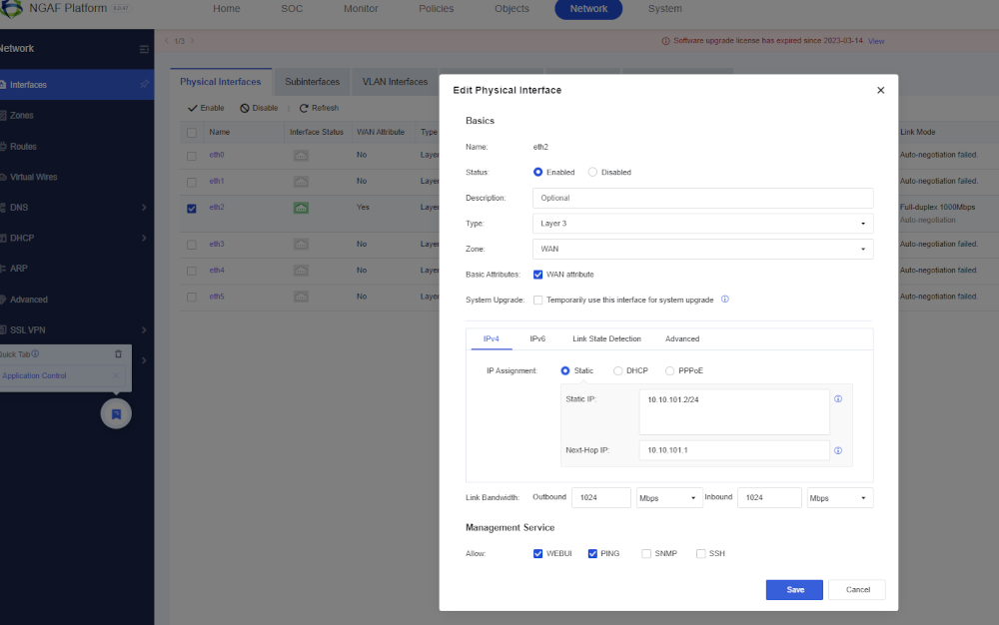This screenshot has height=625, width=999.
Task: Click the Next-Hop IP input field
Action: coord(734,450)
